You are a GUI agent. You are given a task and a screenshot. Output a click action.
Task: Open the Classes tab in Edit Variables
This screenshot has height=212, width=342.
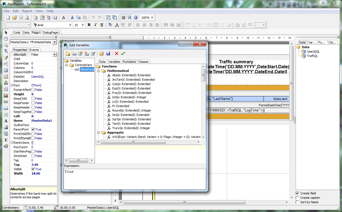click(x=143, y=62)
